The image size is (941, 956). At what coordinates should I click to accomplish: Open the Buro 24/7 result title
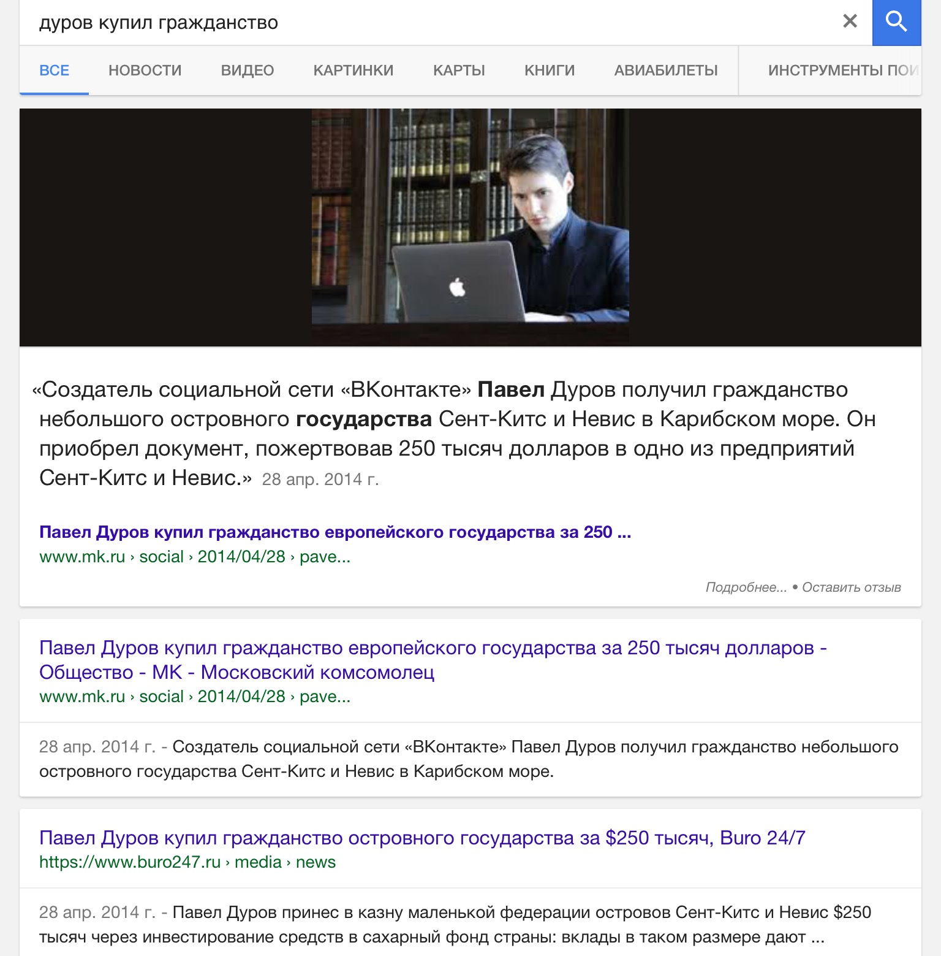click(422, 838)
